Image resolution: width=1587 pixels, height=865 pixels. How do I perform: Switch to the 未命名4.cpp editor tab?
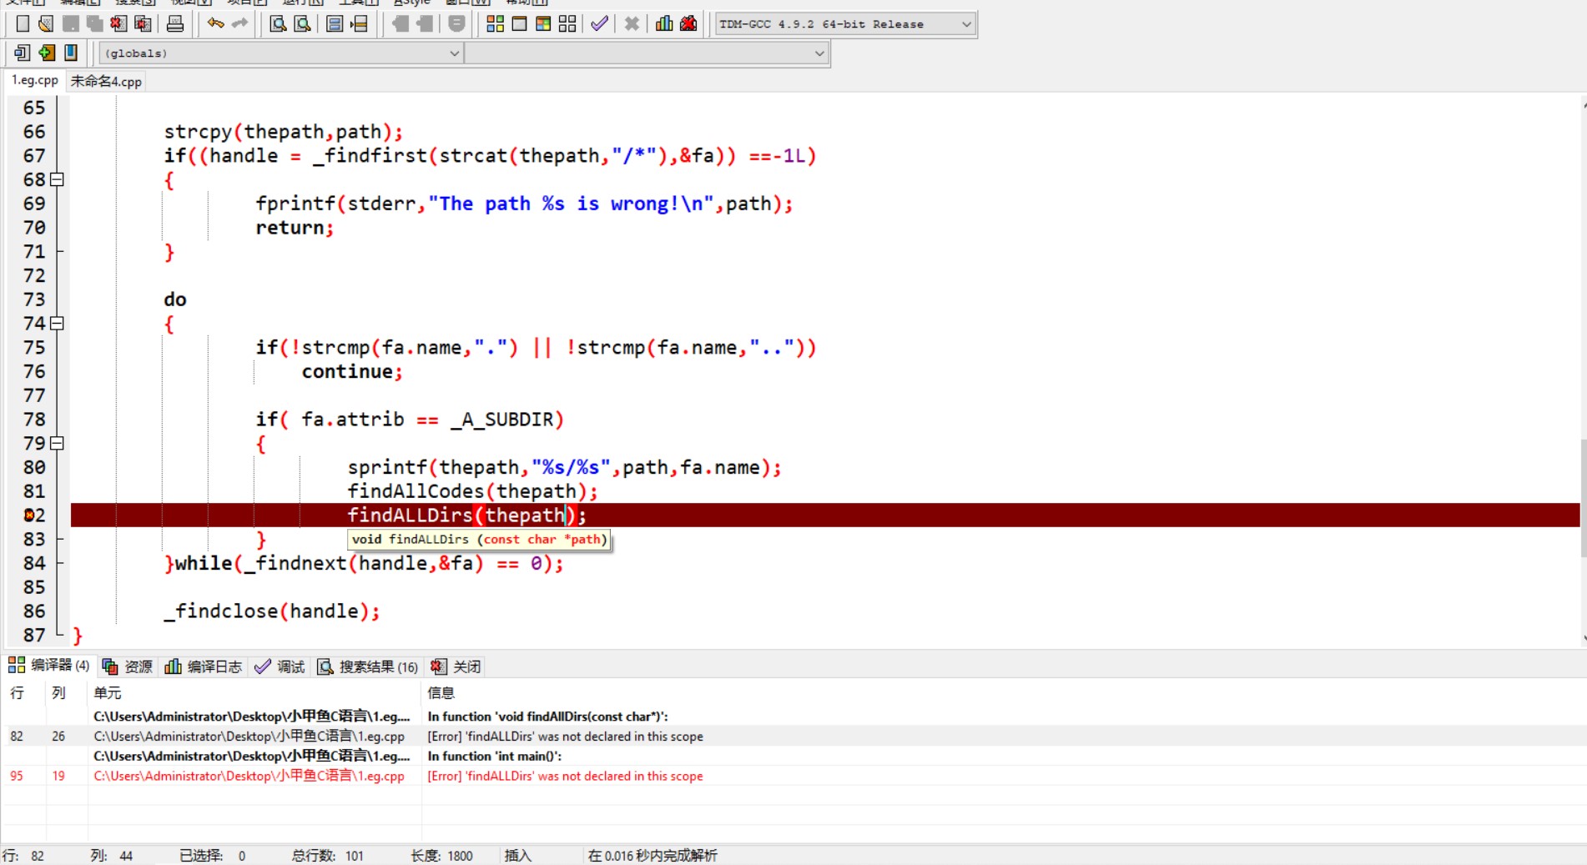106,82
